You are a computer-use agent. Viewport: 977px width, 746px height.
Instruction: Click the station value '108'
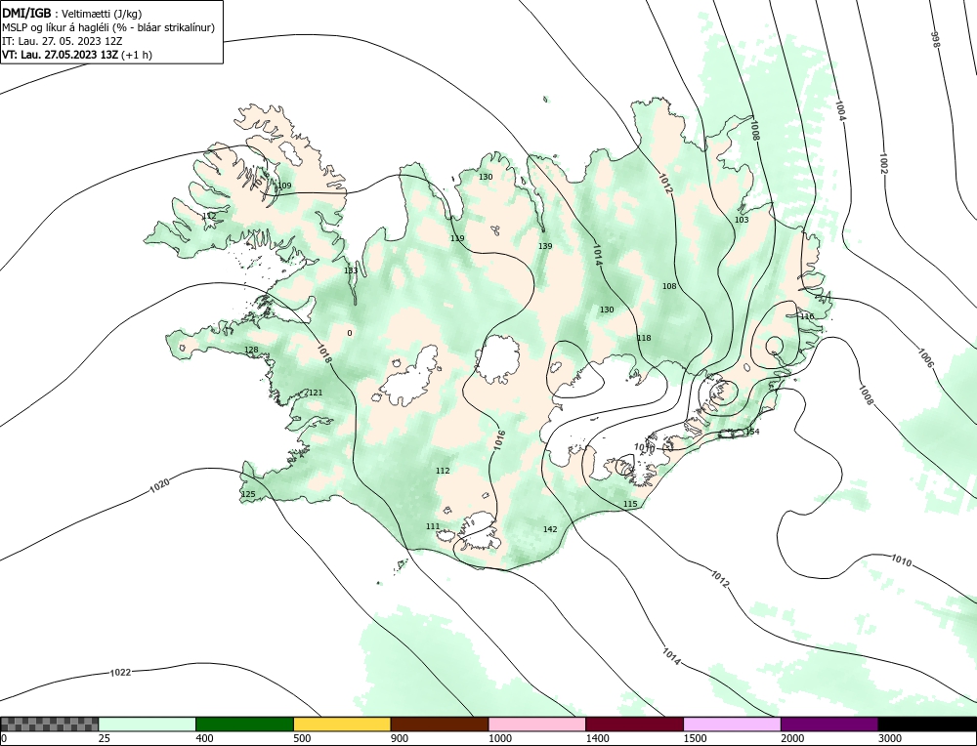click(669, 286)
